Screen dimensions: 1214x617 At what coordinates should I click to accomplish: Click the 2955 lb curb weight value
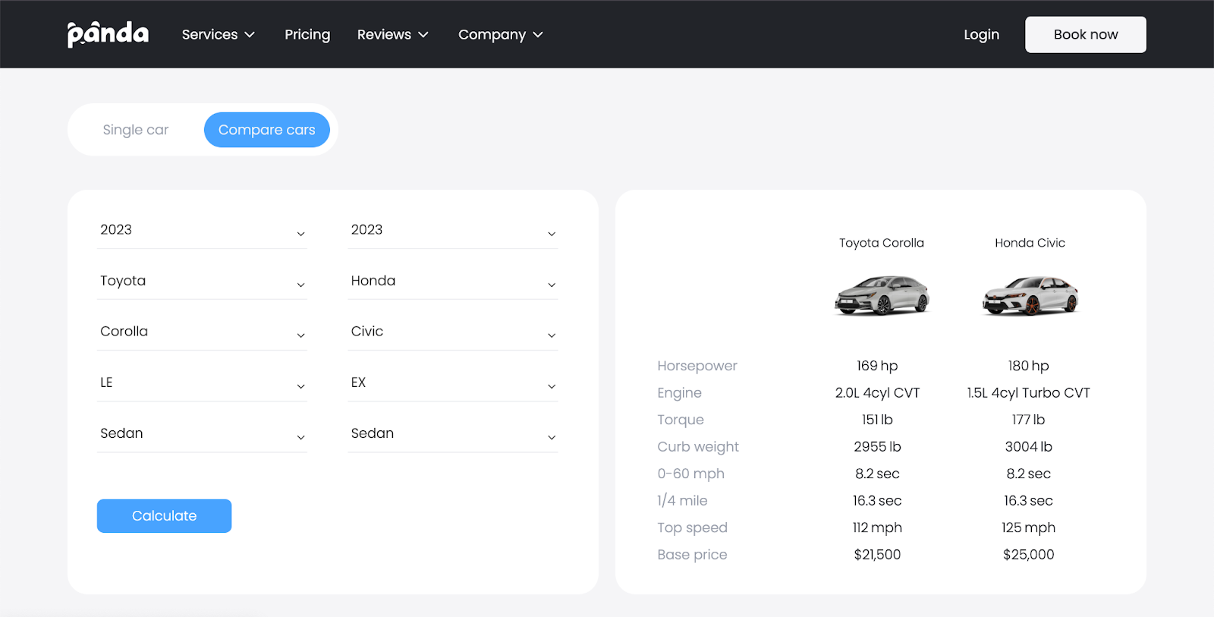877,447
